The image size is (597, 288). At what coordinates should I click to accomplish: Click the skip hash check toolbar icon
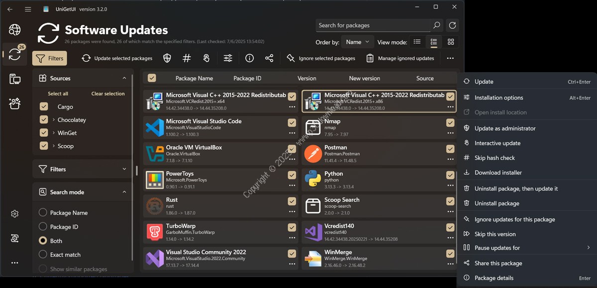[187, 58]
